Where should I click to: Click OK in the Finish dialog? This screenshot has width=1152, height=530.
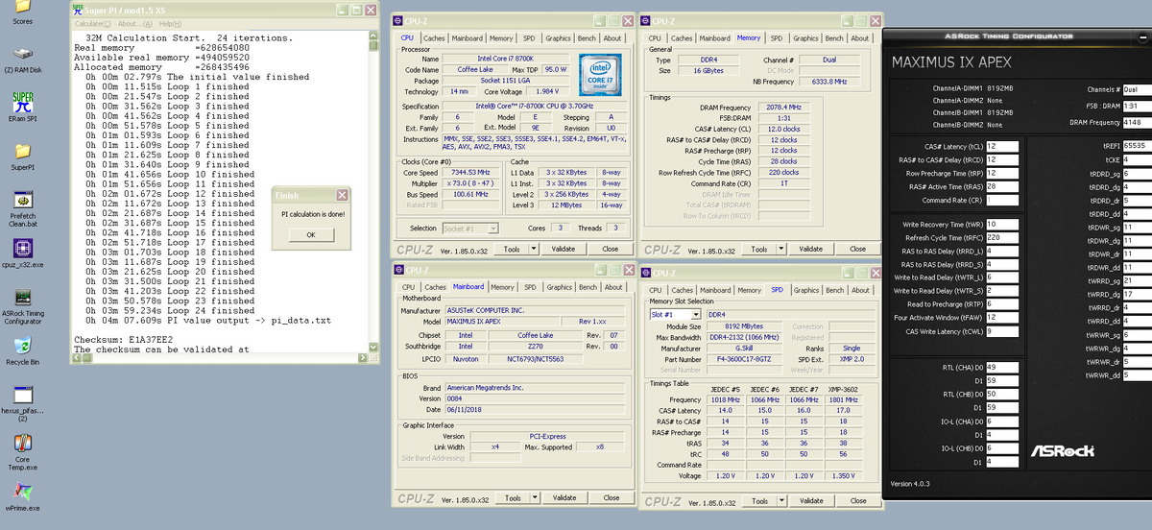pos(310,234)
